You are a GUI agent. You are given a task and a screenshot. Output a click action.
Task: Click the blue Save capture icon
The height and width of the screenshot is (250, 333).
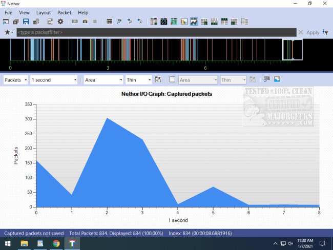26,22
